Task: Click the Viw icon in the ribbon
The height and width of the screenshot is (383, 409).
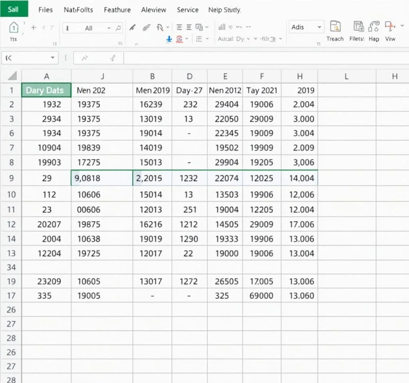Action: point(390,27)
